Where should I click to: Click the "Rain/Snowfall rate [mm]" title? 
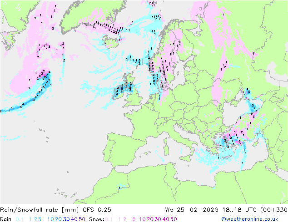click(40, 210)
